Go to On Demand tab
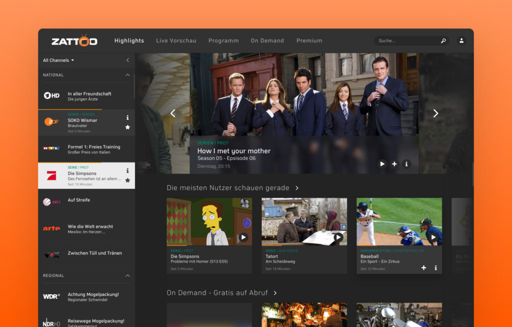Viewport: 512px width, 327px height. tap(267, 41)
